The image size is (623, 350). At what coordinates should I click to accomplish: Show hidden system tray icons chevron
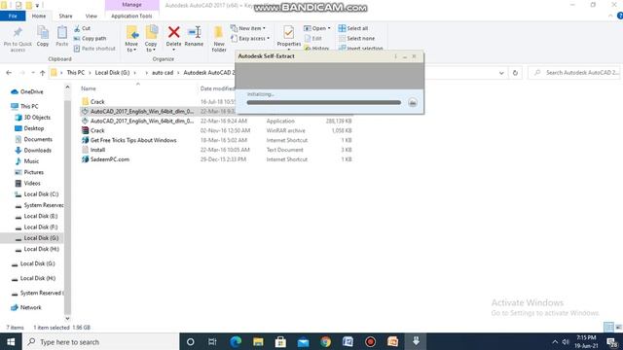(x=555, y=342)
